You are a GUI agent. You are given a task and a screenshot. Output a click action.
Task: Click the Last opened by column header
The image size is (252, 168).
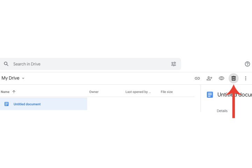tap(138, 92)
